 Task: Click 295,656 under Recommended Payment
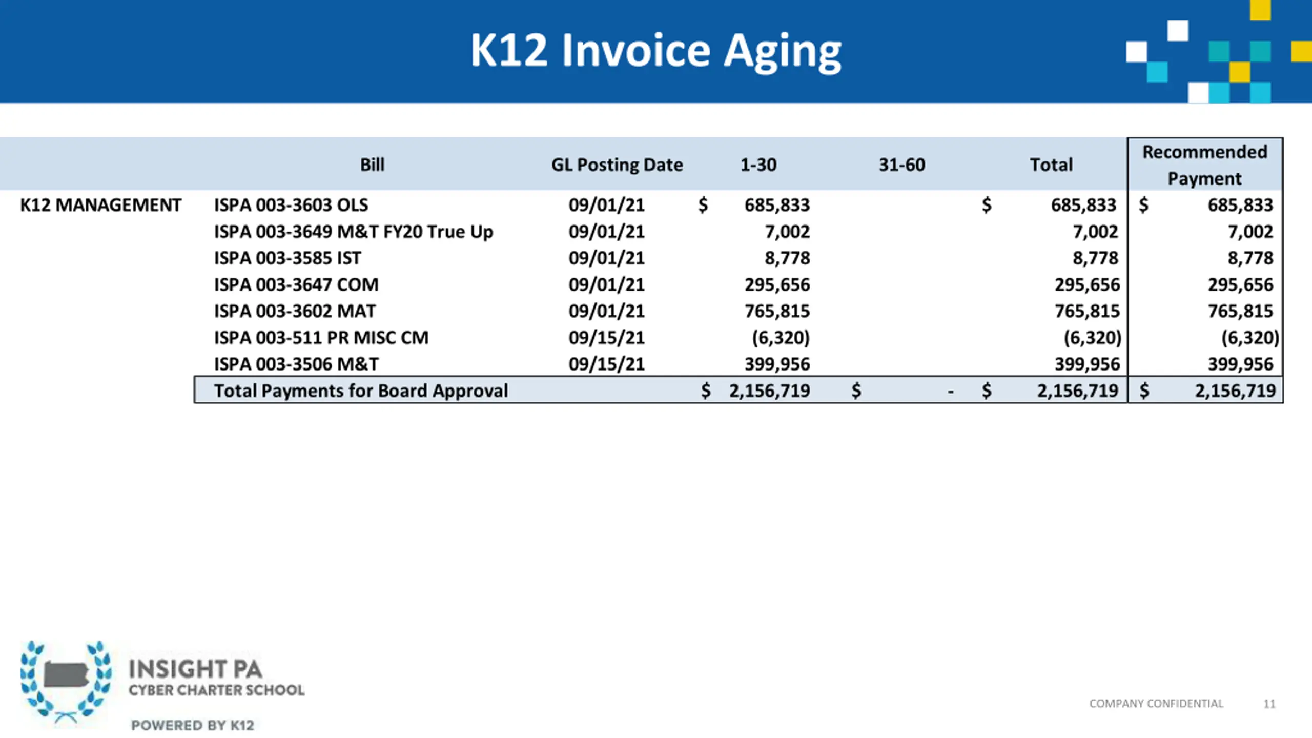[1240, 284]
